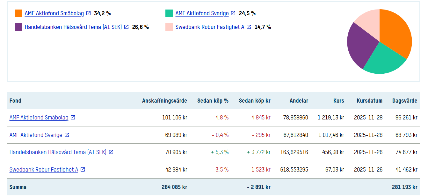
Task: Click external link icon beside AMF Aktiefond Sverige in legend
Action: click(x=233, y=13)
